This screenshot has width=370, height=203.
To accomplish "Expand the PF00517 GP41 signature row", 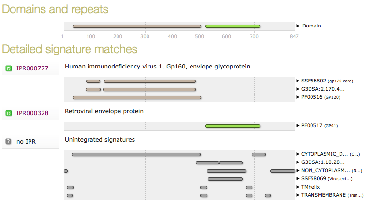I will pos(298,126).
